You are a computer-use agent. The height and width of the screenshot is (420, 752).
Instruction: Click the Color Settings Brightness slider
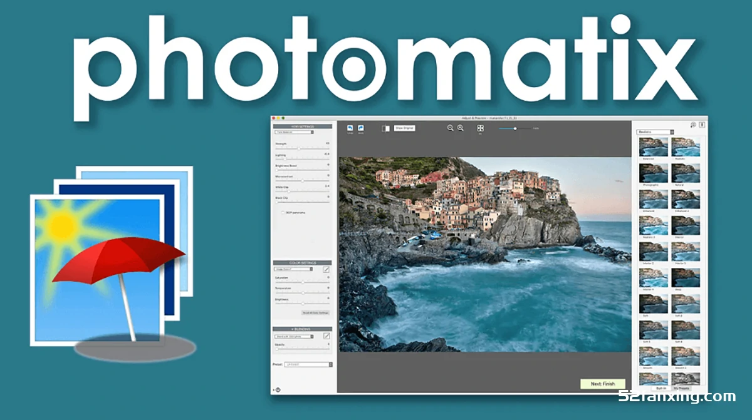(302, 304)
